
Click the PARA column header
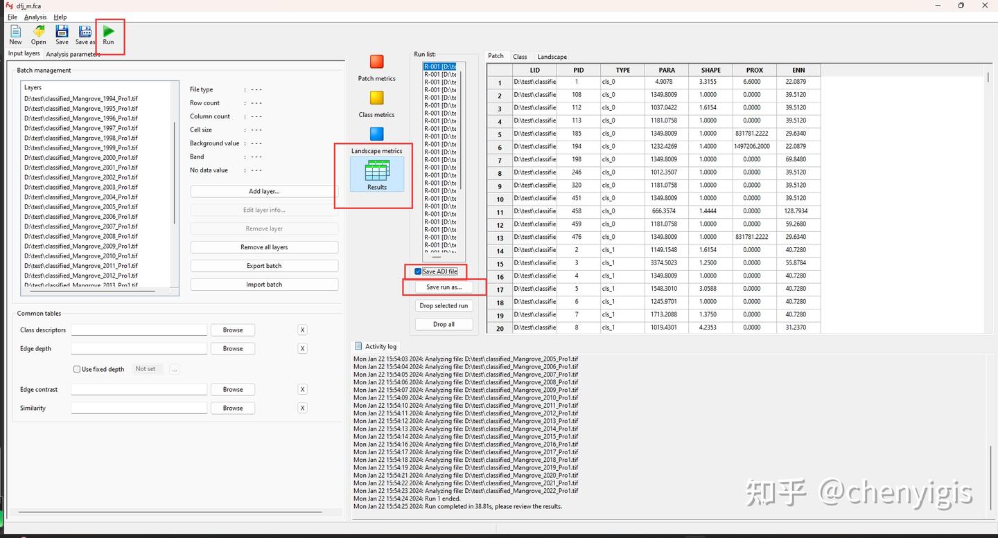tap(667, 70)
